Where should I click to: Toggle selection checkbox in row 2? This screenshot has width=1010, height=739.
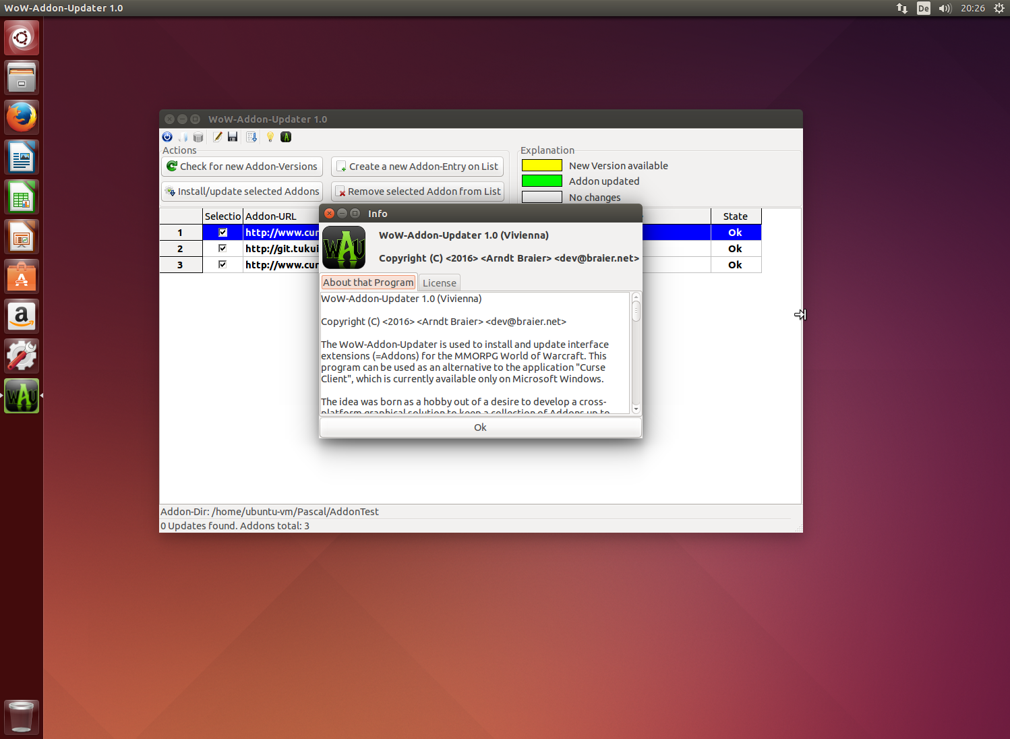[x=222, y=249]
